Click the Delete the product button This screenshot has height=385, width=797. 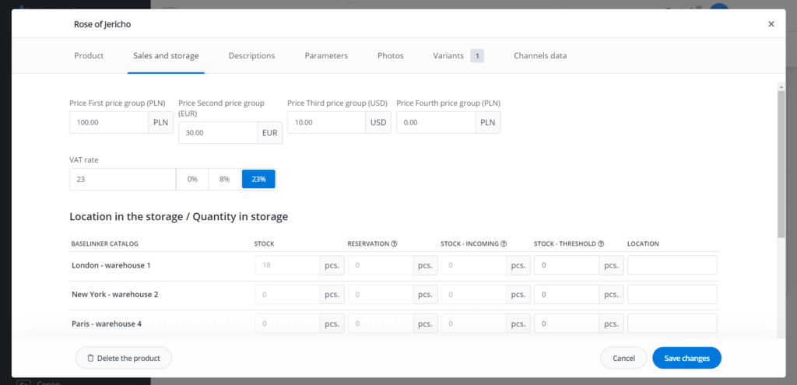(124, 358)
